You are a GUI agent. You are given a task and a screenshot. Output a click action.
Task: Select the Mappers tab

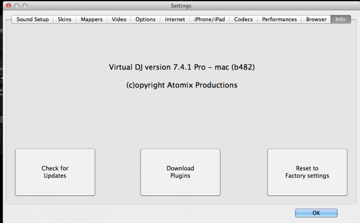click(x=91, y=19)
